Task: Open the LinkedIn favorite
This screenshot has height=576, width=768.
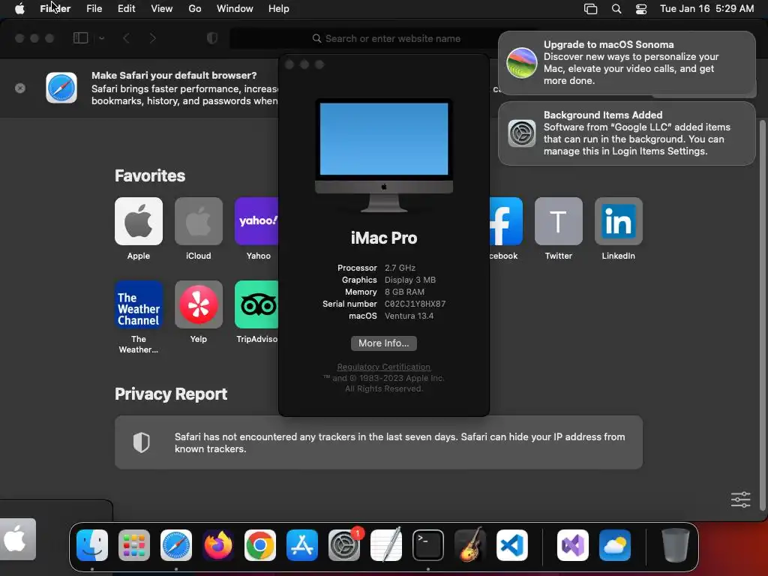Action: tap(618, 221)
